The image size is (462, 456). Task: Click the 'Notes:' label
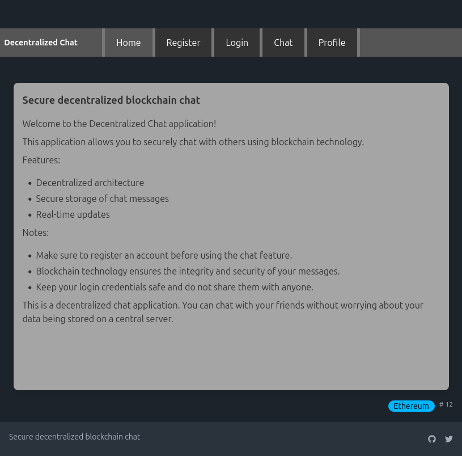click(36, 233)
